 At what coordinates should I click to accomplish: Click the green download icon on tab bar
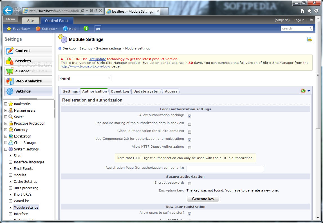(x=303, y=91)
